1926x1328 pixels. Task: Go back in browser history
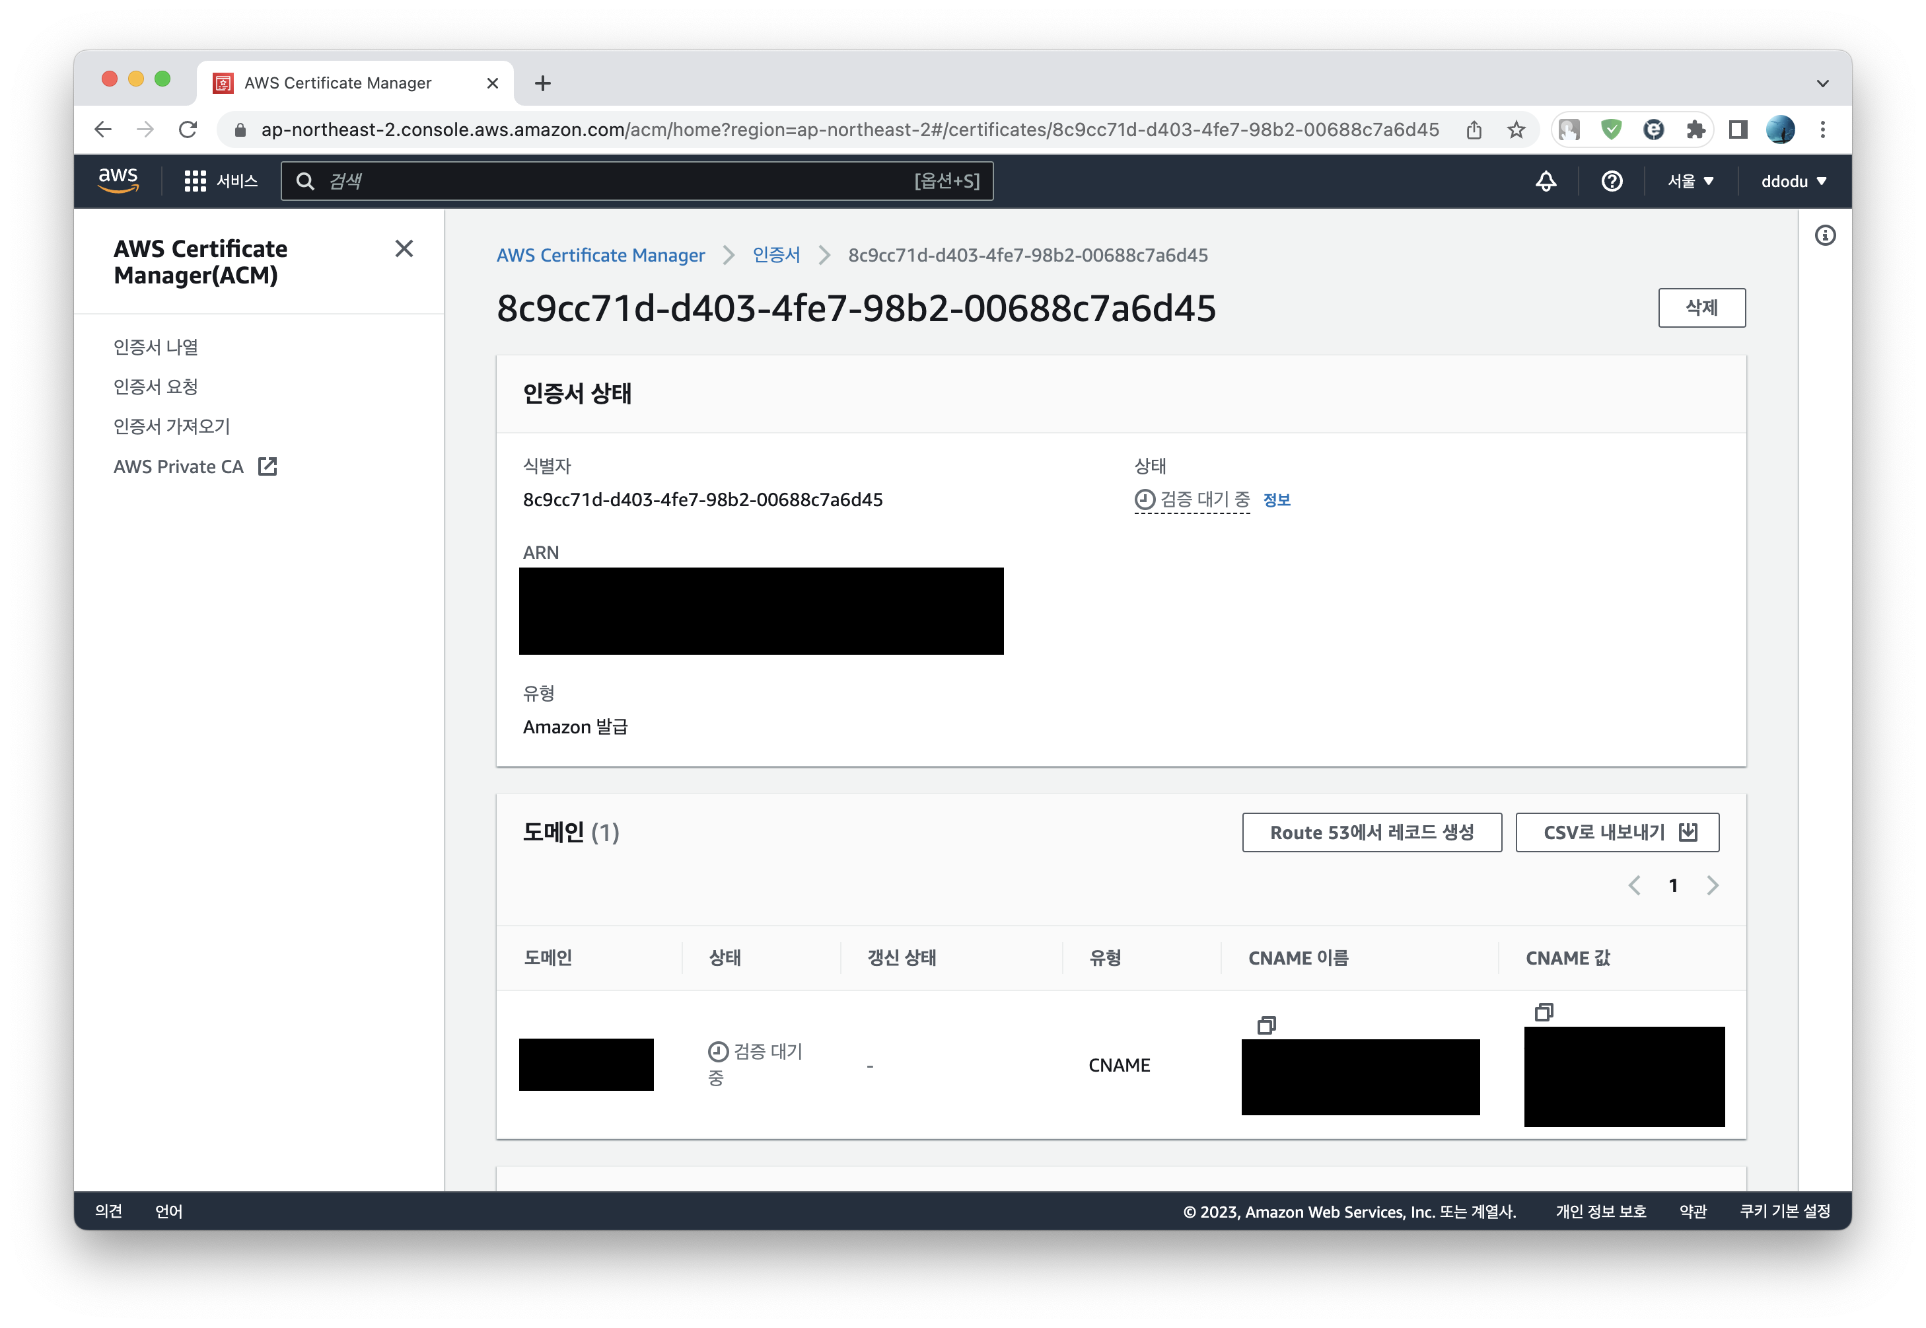103,129
